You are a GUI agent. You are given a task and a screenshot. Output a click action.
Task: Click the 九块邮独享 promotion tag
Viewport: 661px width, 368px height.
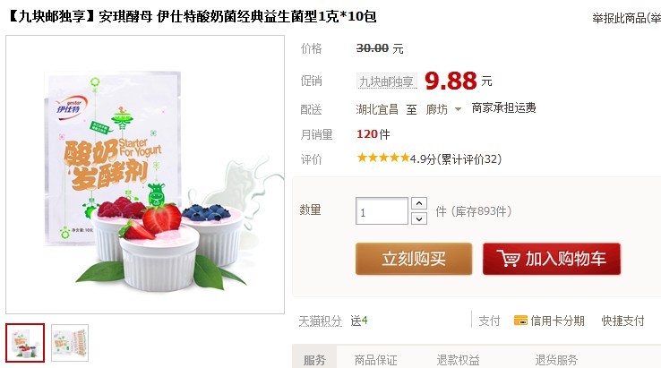387,81
